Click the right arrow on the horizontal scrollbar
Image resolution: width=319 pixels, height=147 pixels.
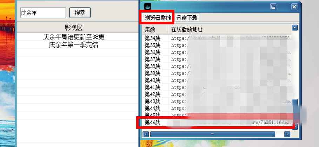coord(287,134)
